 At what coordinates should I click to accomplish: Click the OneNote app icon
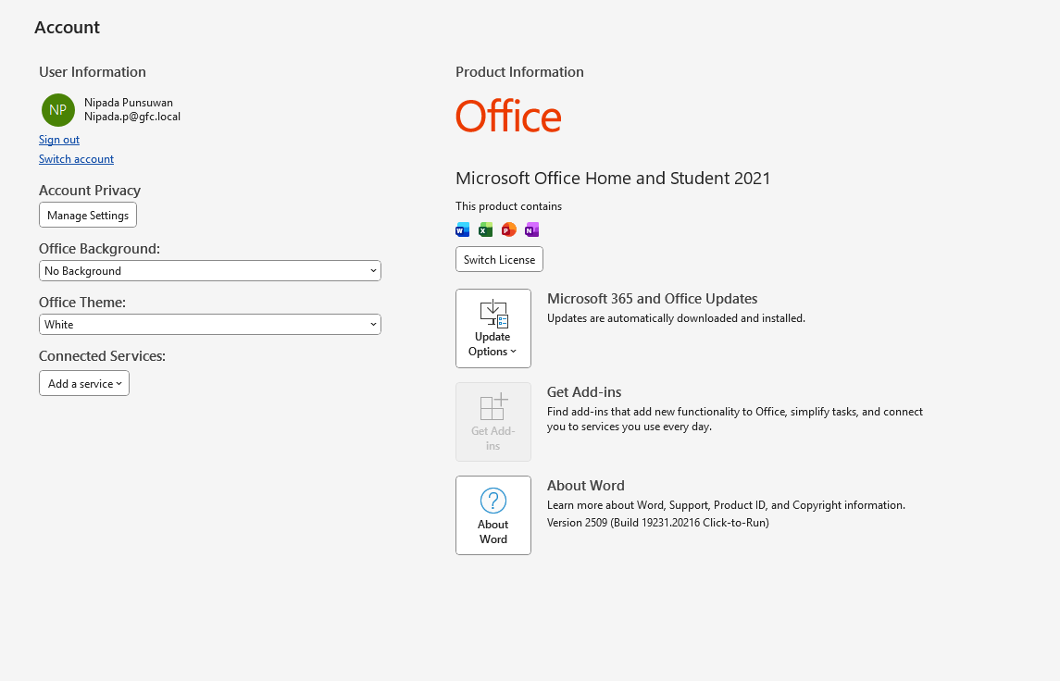tap(531, 229)
